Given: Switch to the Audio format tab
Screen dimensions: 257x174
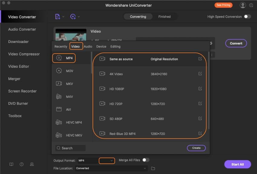Looking at the screenshot, I should pos(88,46).
